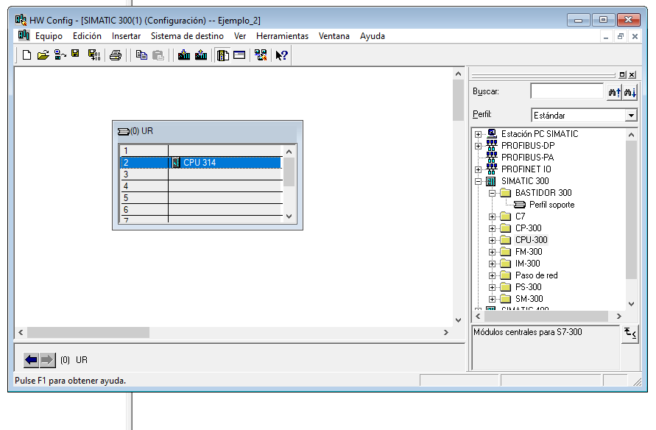Open the Ver menu

tap(240, 36)
